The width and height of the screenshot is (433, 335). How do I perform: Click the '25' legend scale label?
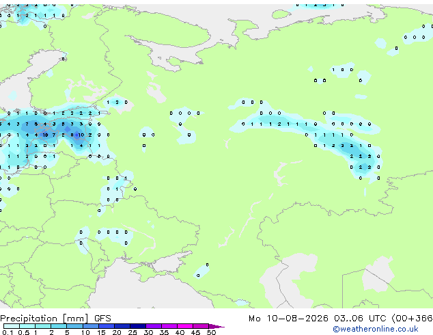click(132, 332)
